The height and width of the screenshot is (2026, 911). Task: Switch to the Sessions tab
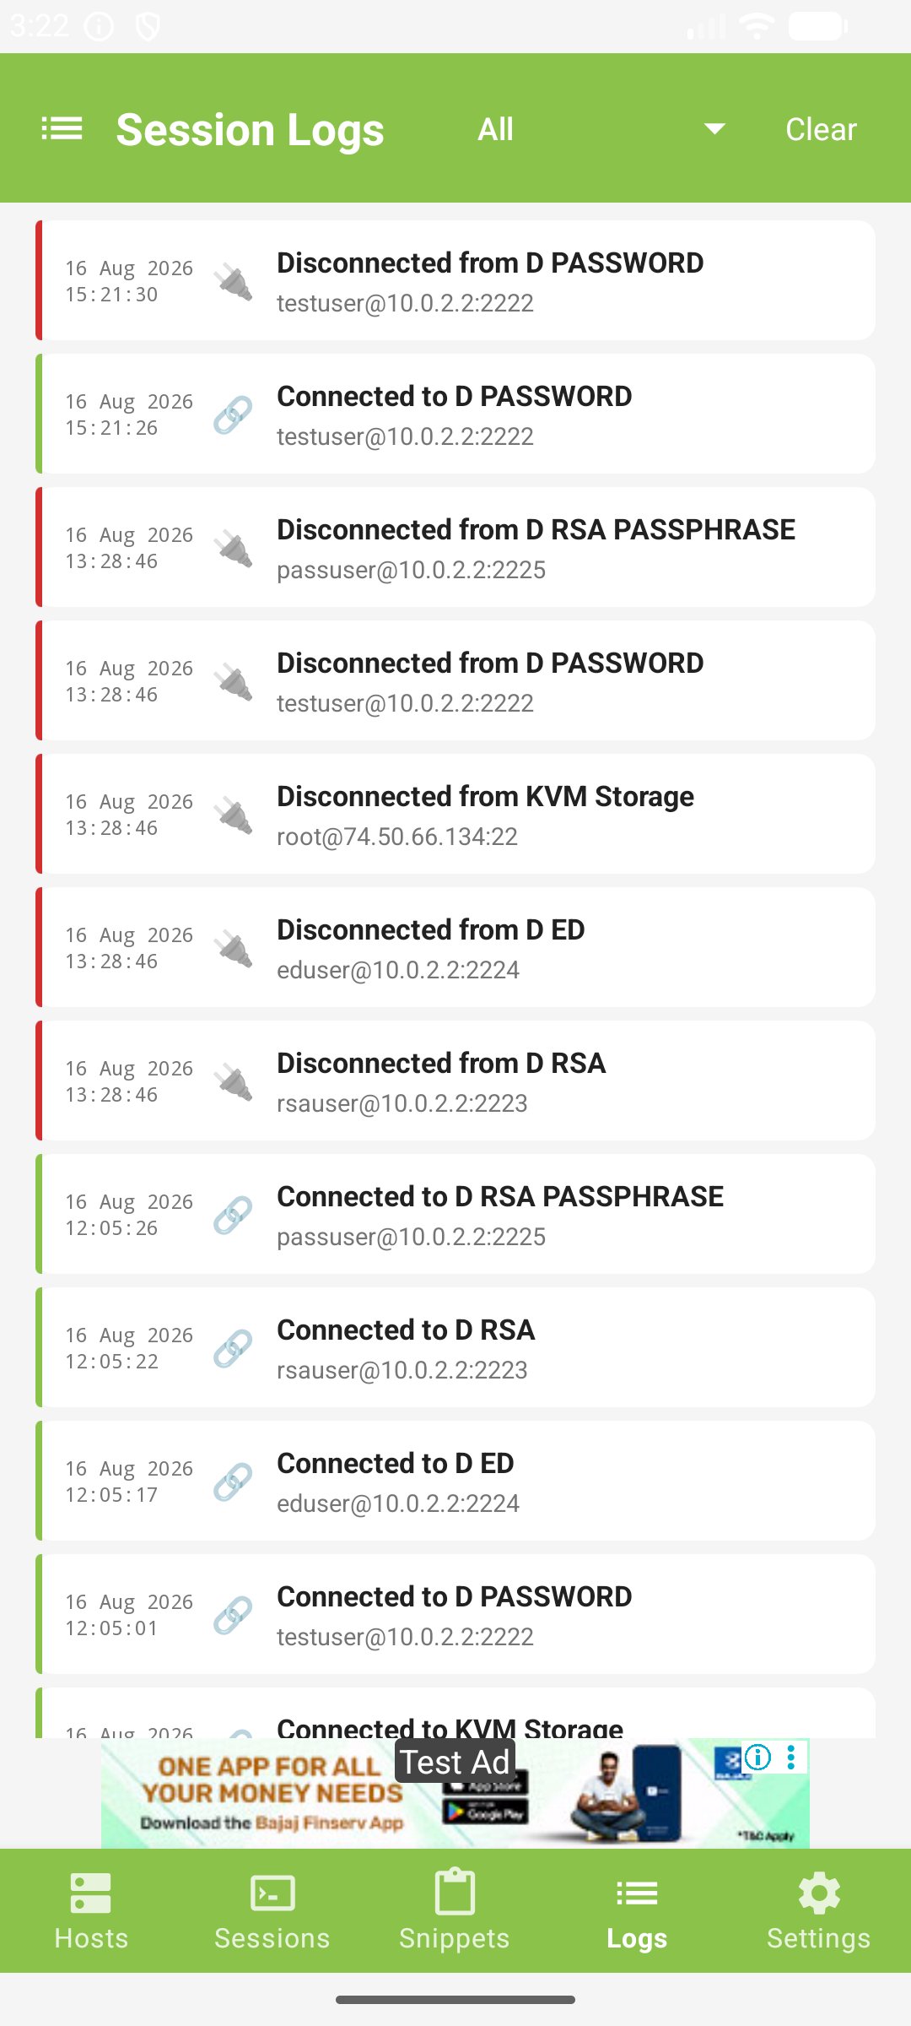click(272, 1911)
